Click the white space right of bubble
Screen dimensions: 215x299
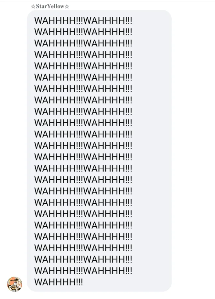[x=193, y=151]
